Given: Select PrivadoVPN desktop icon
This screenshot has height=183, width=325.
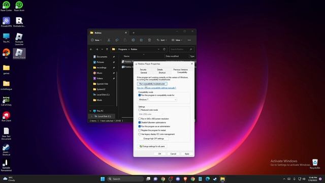Looking at the screenshot, I should click(6, 22).
